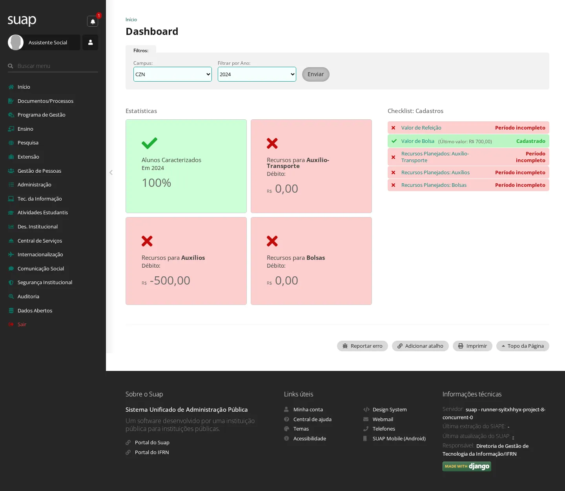
Task: Click the Ensino sidebar icon
Action: (11, 129)
